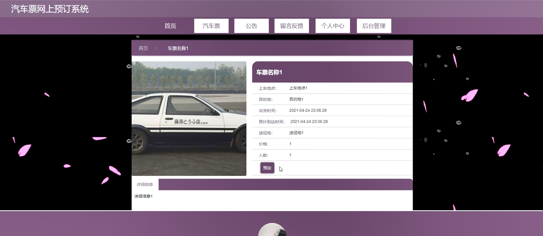Click the 汽车票网上预订系统 site title
Viewport: 543px width, 236px height.
[50, 9]
